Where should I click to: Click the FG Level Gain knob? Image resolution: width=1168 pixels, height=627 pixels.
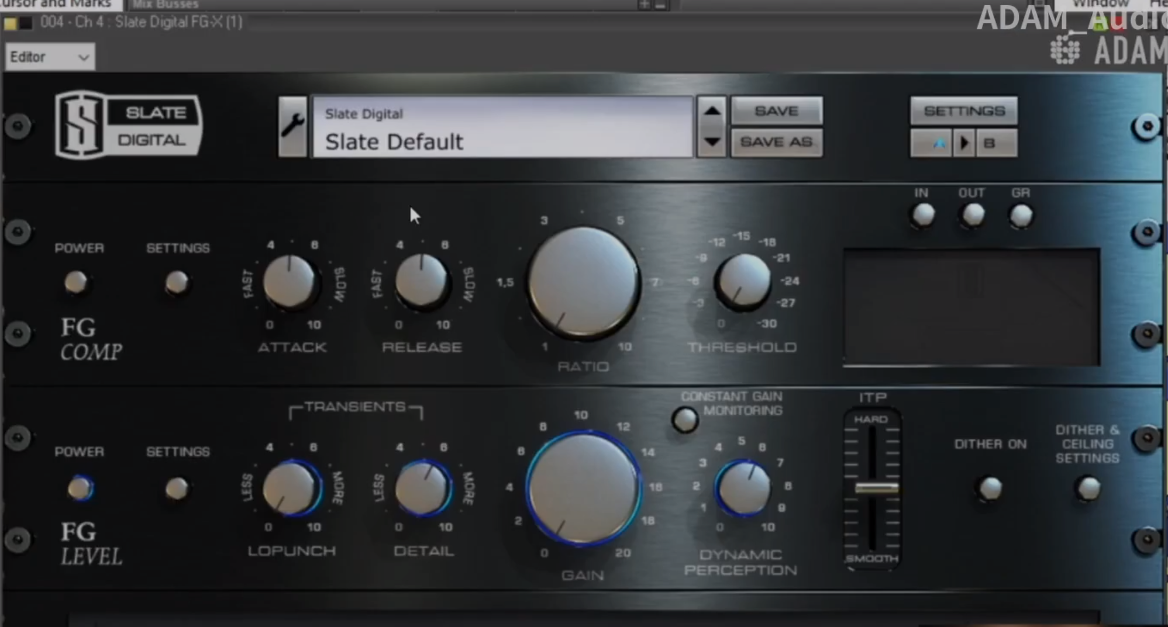pos(583,489)
